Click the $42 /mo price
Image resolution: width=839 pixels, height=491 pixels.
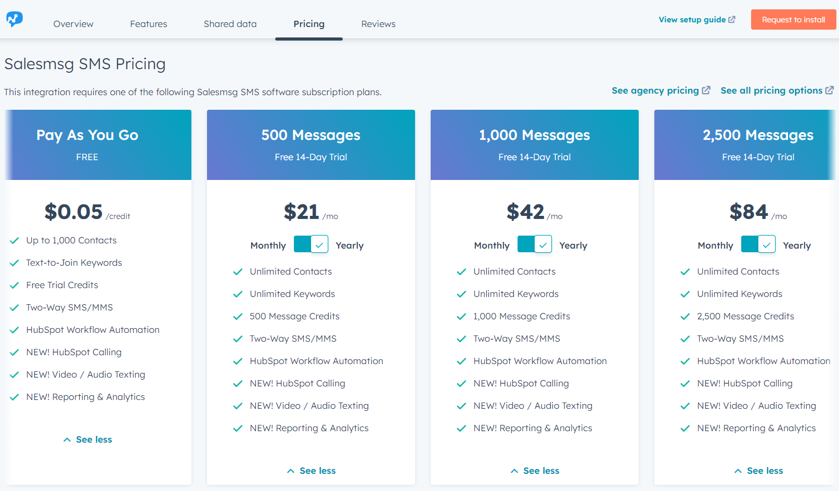click(535, 212)
